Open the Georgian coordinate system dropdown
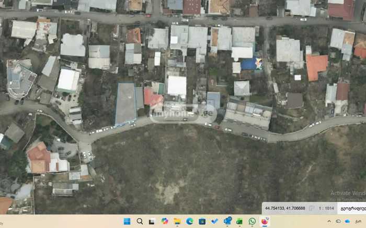 tap(352, 208)
